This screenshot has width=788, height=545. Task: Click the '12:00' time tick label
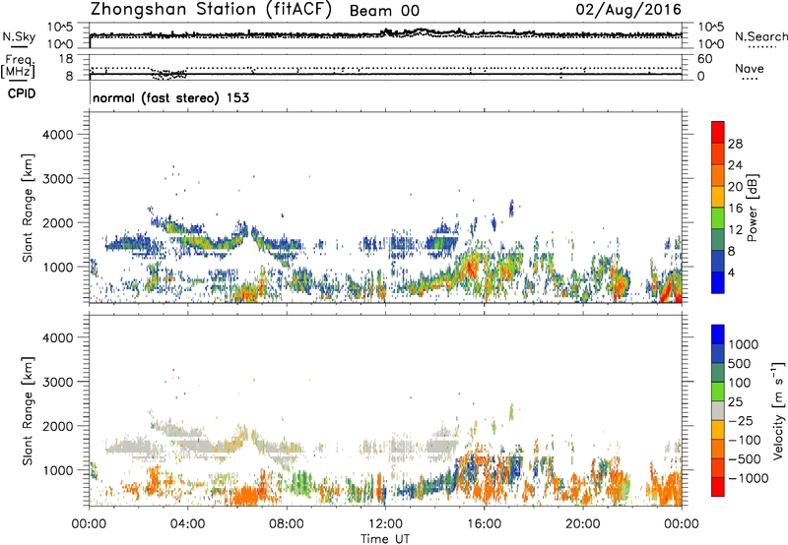[385, 524]
